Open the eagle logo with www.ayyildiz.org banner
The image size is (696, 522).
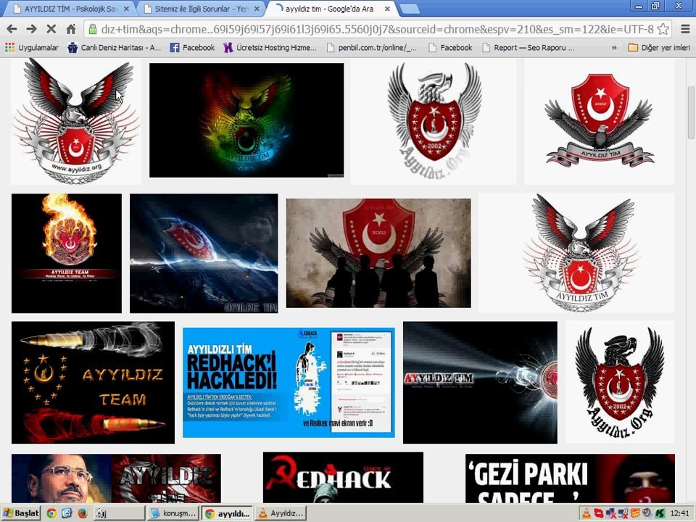[x=76, y=122]
